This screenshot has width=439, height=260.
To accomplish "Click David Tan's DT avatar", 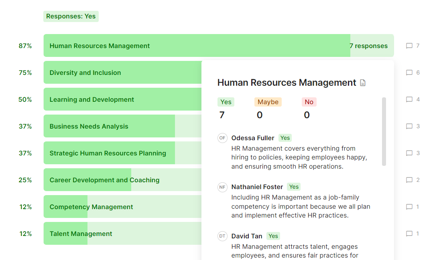I will [222, 236].
